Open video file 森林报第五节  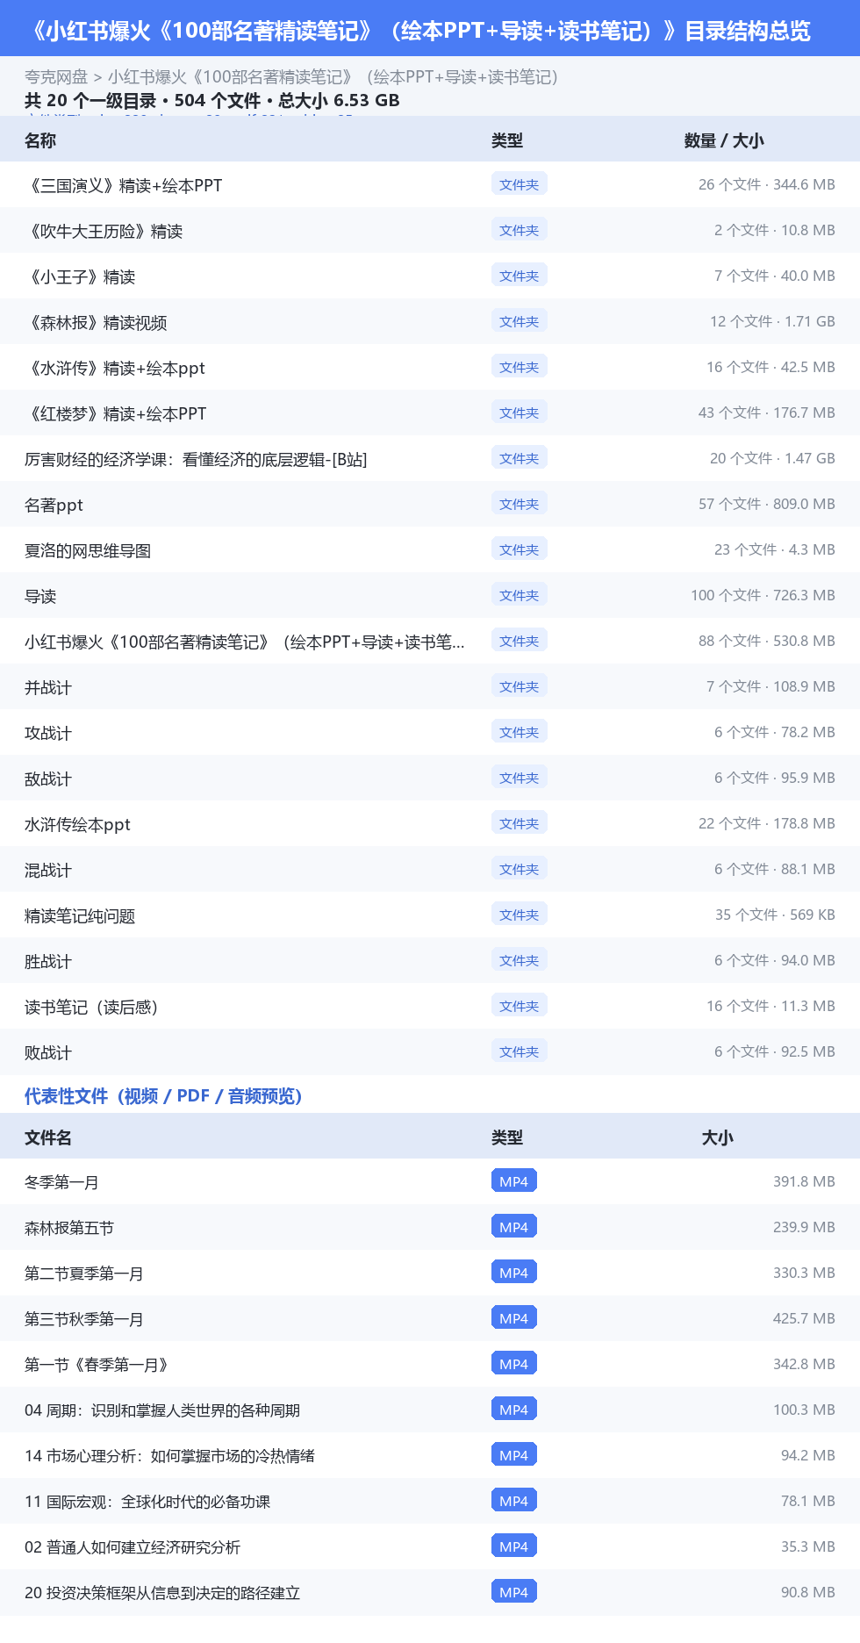click(69, 1228)
